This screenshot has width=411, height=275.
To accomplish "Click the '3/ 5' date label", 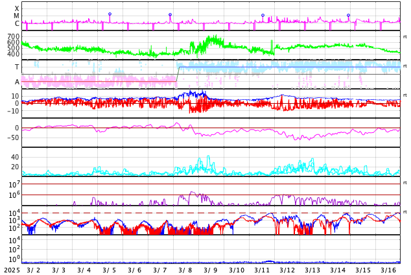I will tap(110, 270).
